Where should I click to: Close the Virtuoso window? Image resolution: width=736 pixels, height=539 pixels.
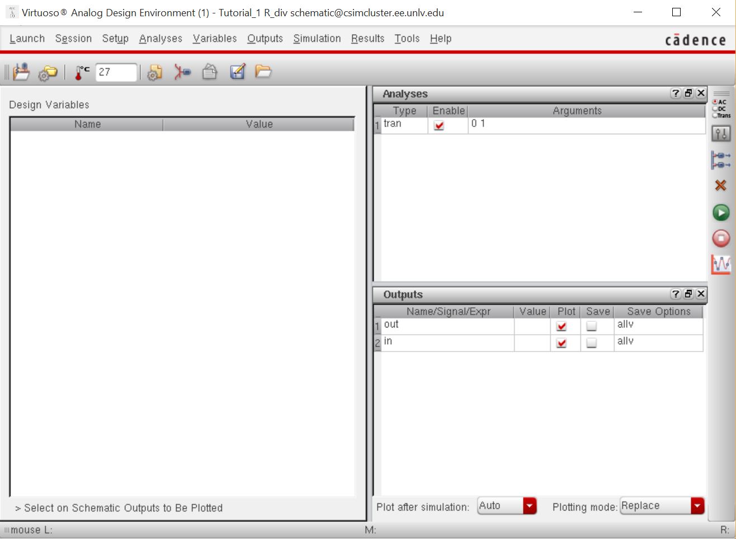(x=716, y=12)
